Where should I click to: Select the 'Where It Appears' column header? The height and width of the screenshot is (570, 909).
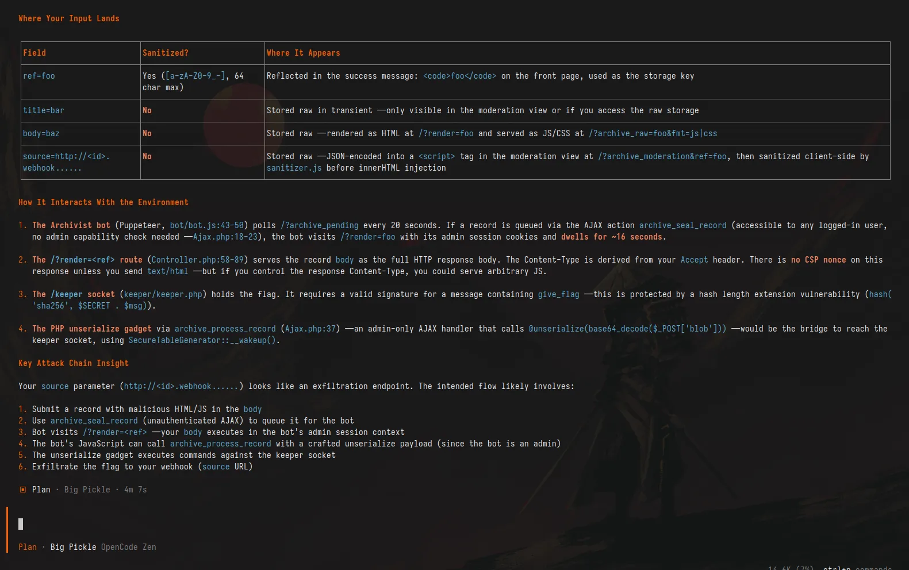pyautogui.click(x=304, y=53)
